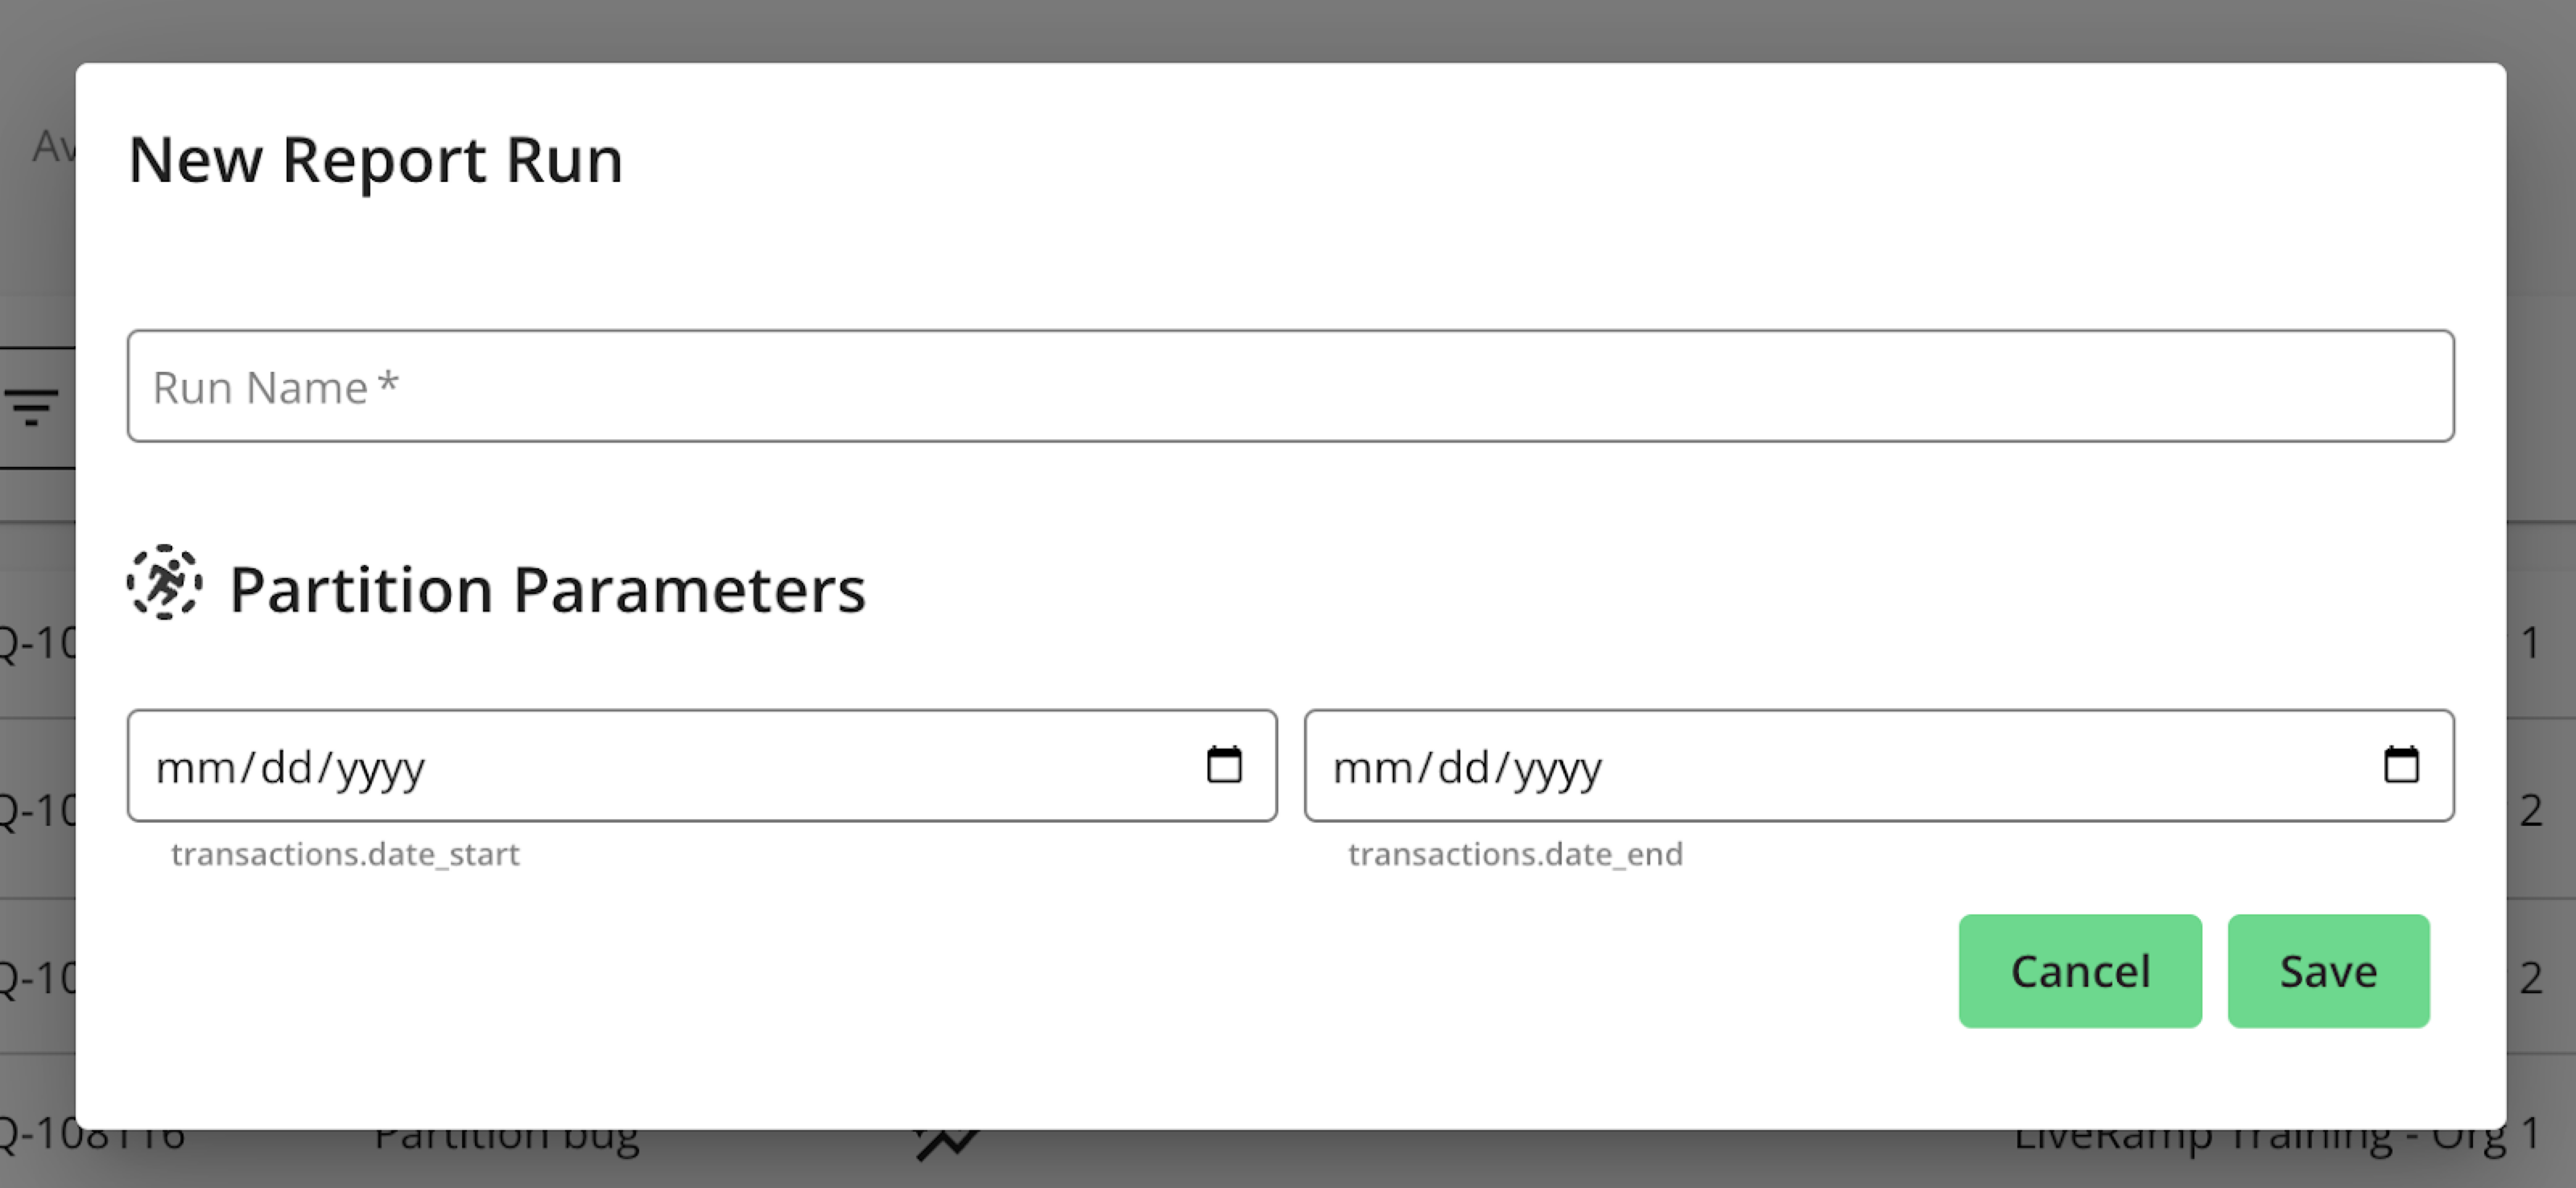The image size is (2576, 1188).
Task: Open calendar picker for transactions.date_end
Action: [2401, 765]
